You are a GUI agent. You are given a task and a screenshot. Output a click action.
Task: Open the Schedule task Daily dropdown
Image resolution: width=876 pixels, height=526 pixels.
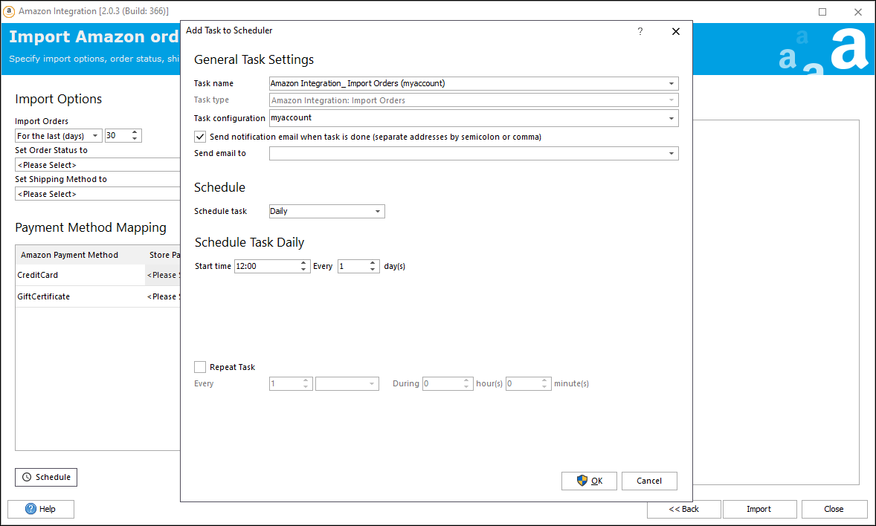coord(378,211)
